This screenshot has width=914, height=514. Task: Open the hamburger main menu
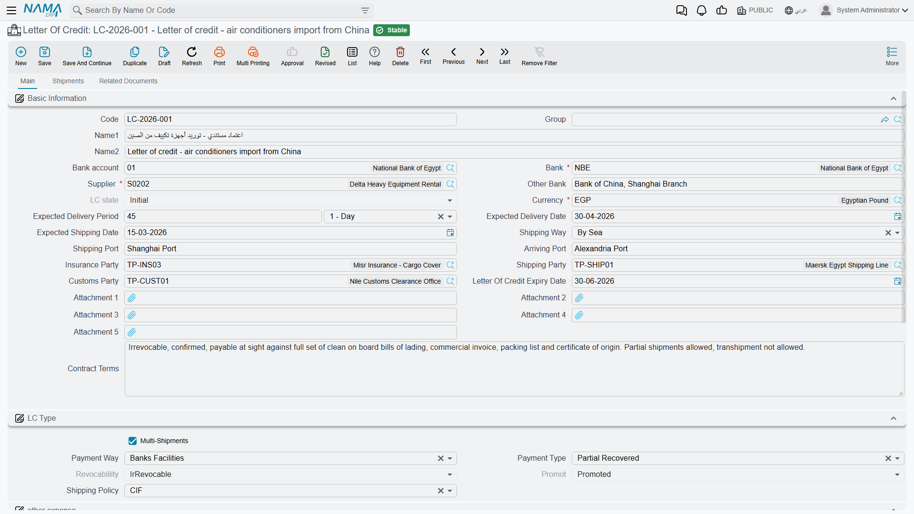click(x=11, y=10)
